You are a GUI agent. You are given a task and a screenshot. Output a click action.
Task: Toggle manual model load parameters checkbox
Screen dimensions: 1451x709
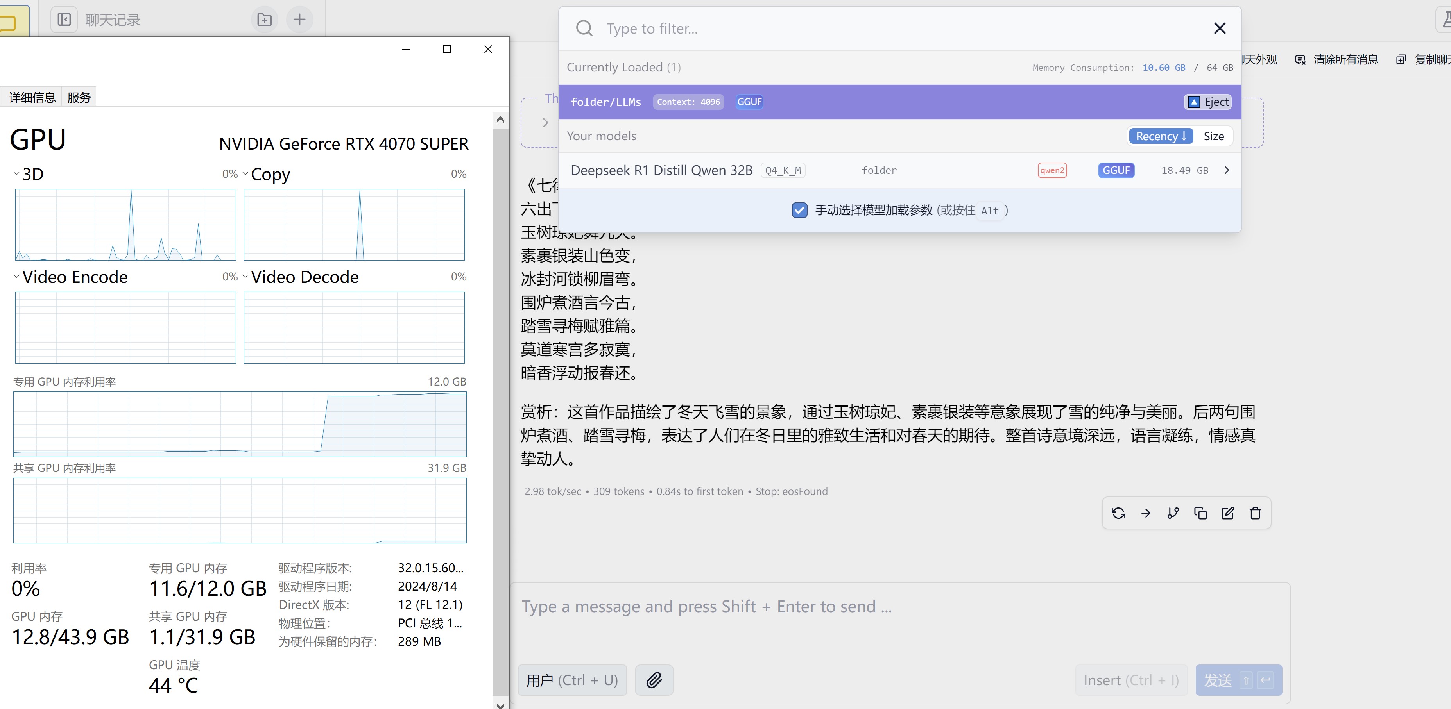pos(799,211)
